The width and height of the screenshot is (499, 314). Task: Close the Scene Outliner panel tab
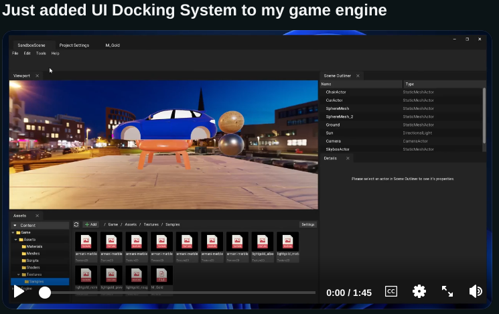click(x=358, y=76)
